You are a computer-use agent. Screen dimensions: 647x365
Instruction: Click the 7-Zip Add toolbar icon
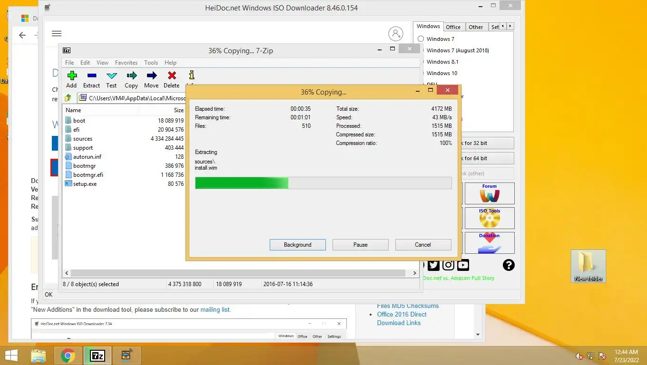tap(72, 75)
